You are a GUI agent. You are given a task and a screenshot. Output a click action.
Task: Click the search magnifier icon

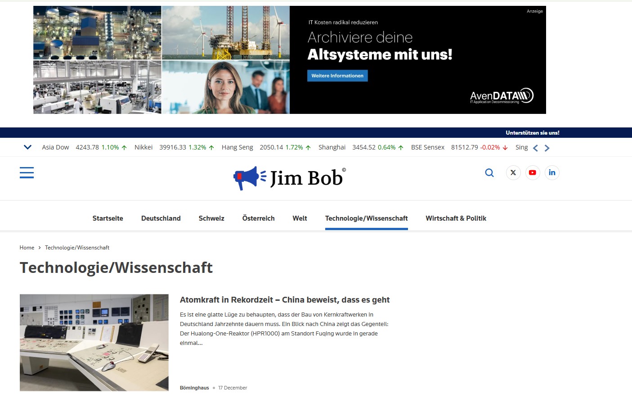[x=489, y=173]
